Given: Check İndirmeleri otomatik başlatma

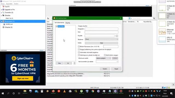Looking at the screenshot, I should [x=79, y=52].
